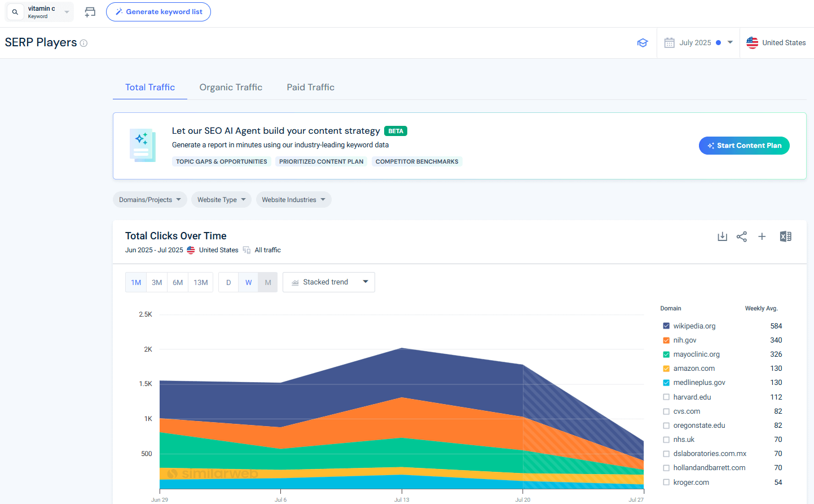Open the Stacked trend chart type dropdown

click(329, 282)
